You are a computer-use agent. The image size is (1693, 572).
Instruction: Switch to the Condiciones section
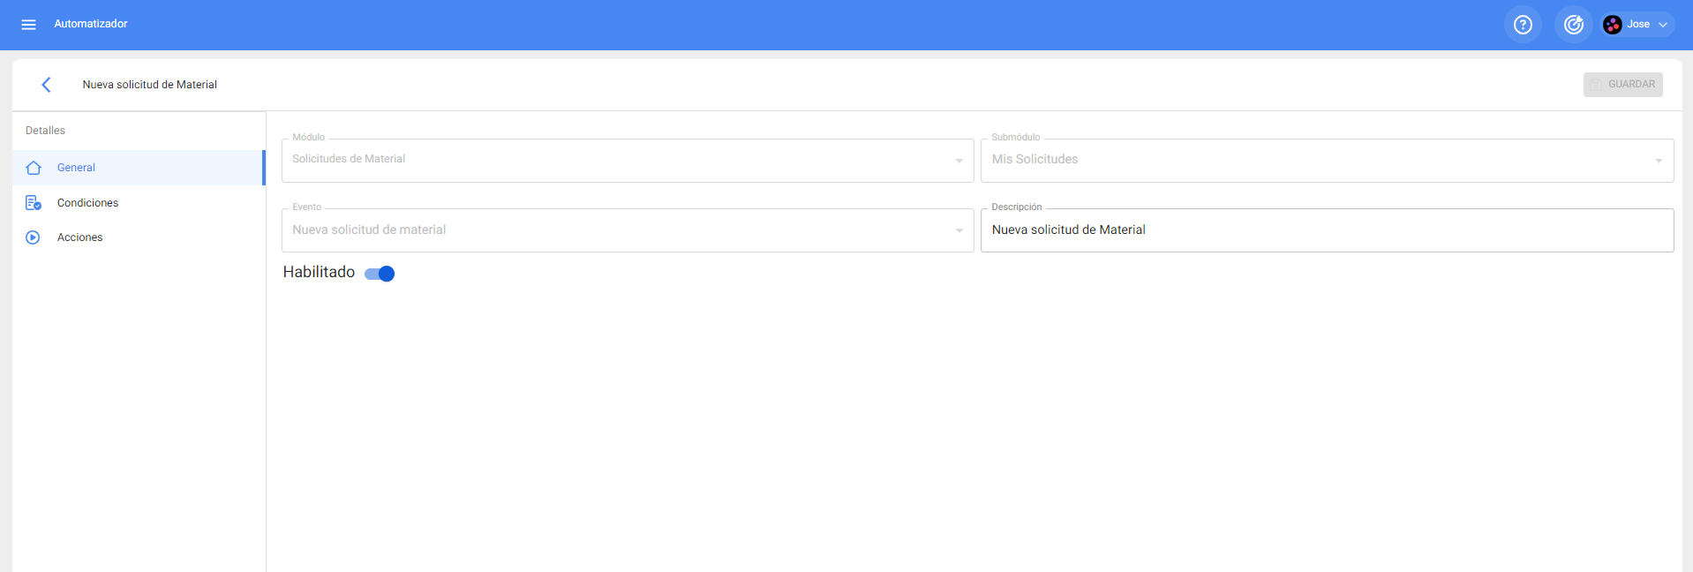87,203
